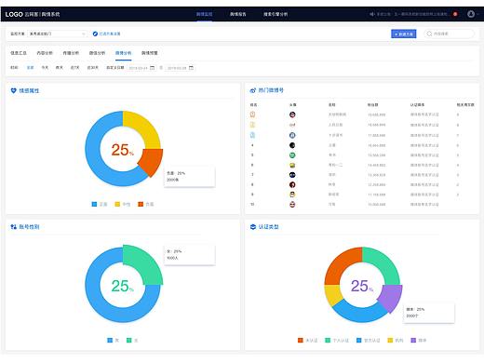This screenshot has width=484, height=363.
Task: Toggle yellow legend item of certification chart
Action: pos(396,341)
